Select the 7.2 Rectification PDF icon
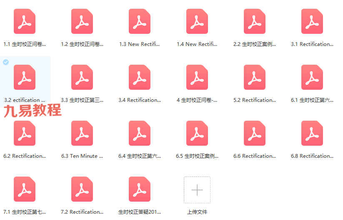343x220 pixels. click(82, 189)
